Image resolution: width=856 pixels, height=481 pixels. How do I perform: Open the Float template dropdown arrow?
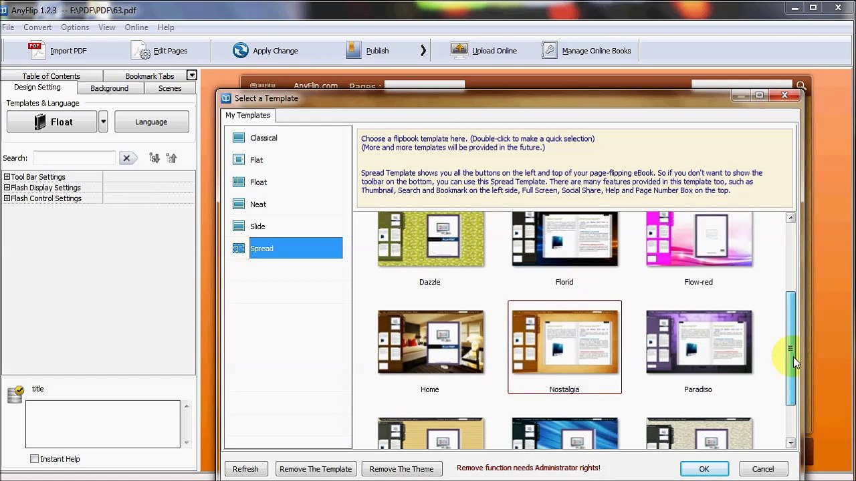pyautogui.click(x=103, y=122)
